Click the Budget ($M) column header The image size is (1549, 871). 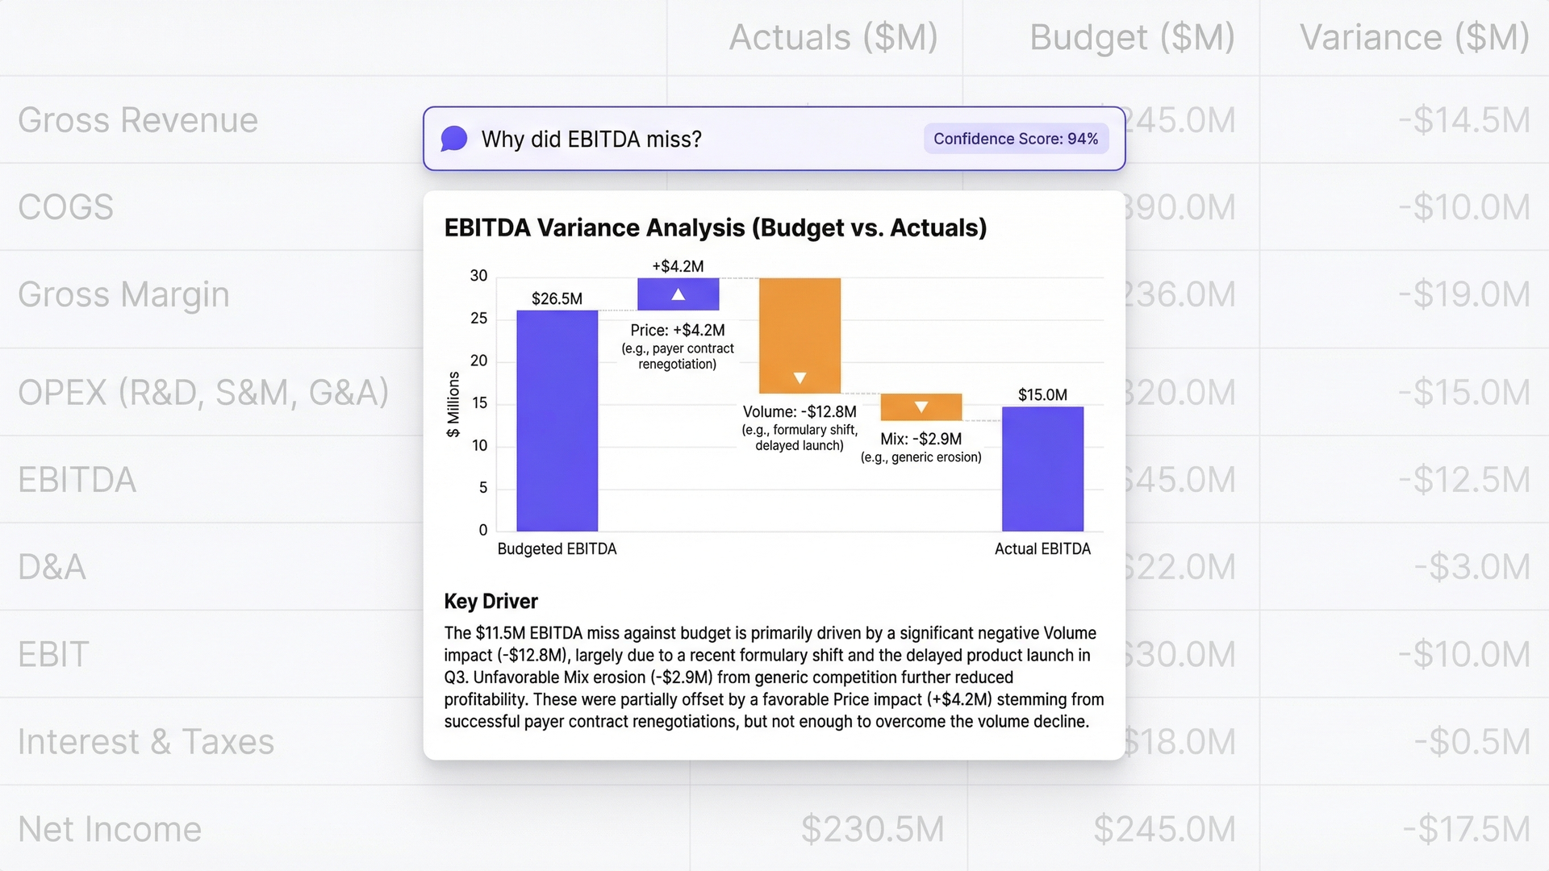pos(1131,38)
